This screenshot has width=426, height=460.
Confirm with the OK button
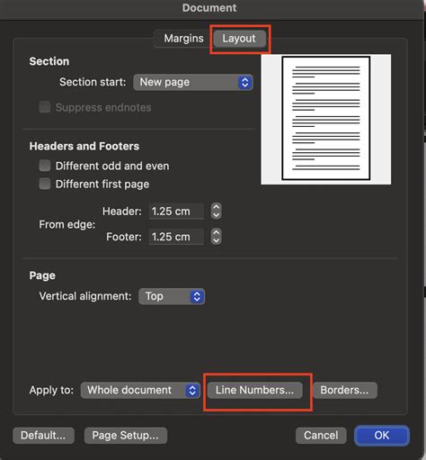tap(382, 436)
